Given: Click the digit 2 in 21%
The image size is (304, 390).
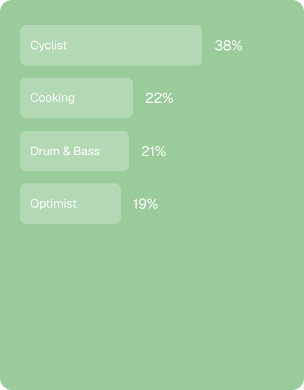Looking at the screenshot, I should (x=145, y=152).
